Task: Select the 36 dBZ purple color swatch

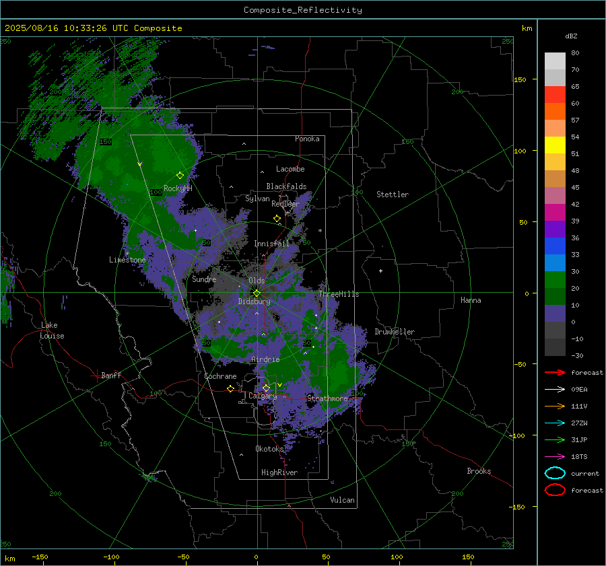Action: (555, 229)
